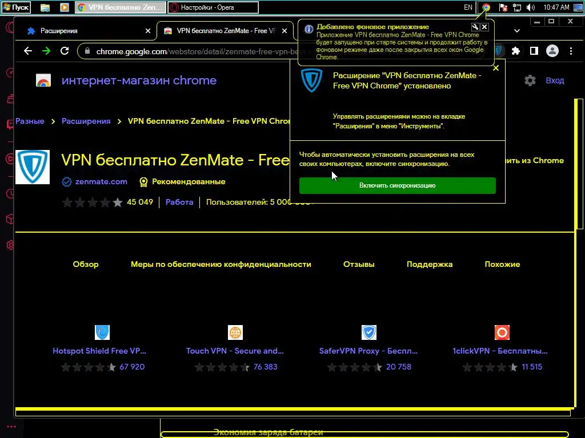Click the VPN бесплатно Zen... taskbar button
The image size is (585, 438).
coord(121,7)
